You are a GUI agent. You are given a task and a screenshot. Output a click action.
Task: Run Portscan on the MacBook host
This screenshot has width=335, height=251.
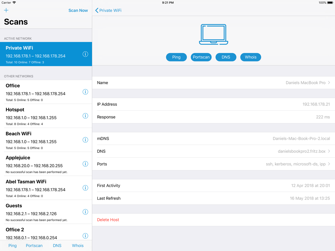click(201, 57)
